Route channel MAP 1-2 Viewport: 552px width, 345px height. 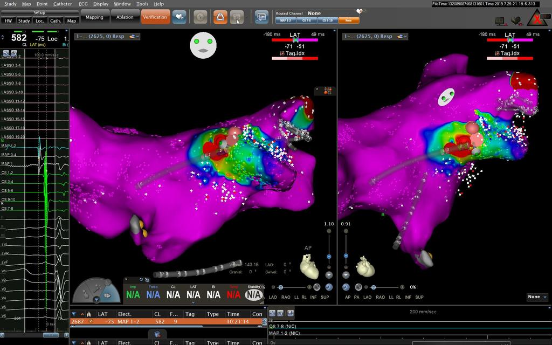[286, 20]
